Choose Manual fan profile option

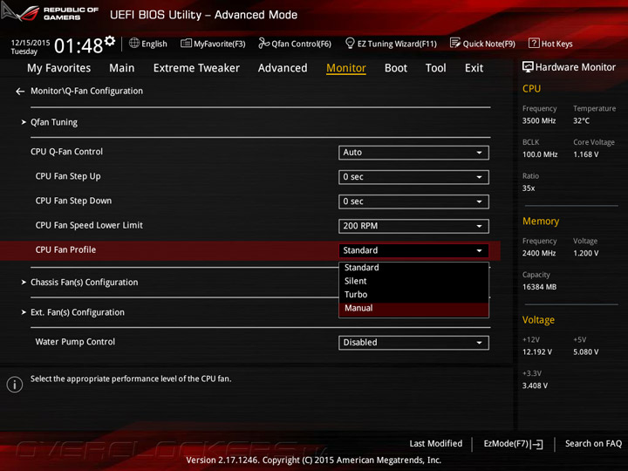coord(413,309)
